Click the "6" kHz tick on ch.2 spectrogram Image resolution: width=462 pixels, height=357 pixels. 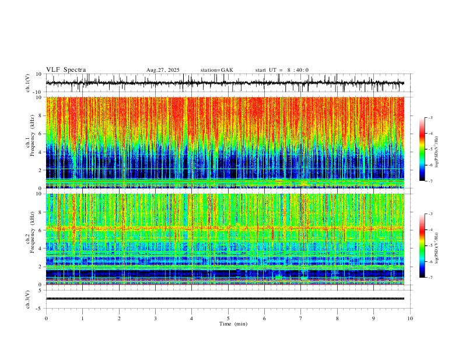point(41,230)
